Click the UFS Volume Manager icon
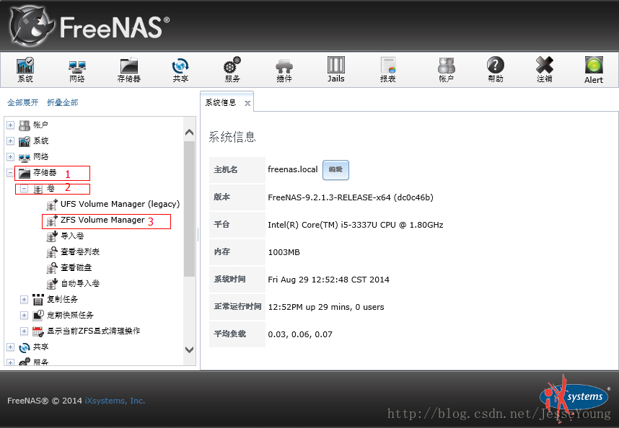 pyautogui.click(x=52, y=205)
